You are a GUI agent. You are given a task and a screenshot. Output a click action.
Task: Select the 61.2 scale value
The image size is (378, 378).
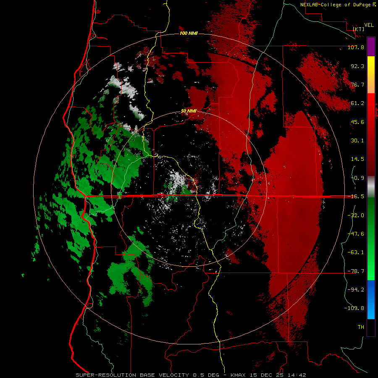click(357, 103)
